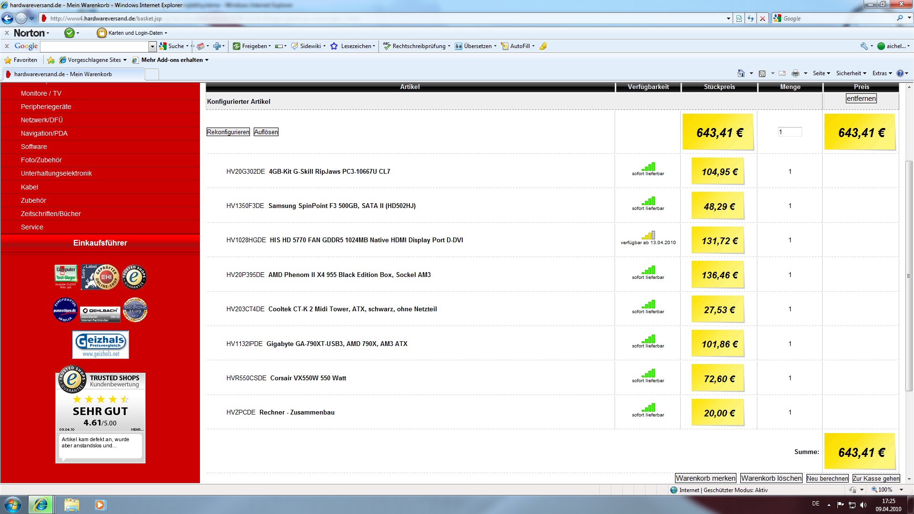Go back with the browser Back arrow
914x514 pixels.
coord(8,18)
